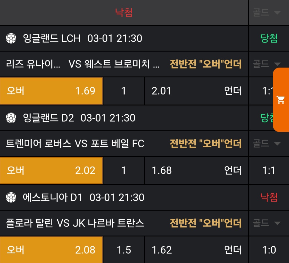This screenshot has width=289, height=263.
Task: Click 낙첨 status for 에스토니아 D1
Action: pyautogui.click(x=269, y=197)
